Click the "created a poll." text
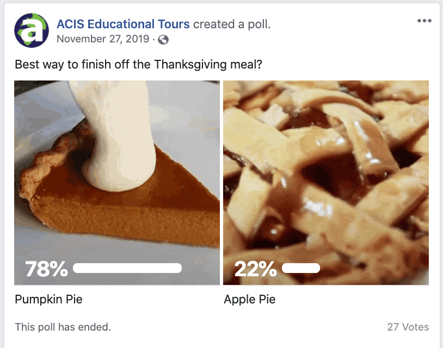The width and height of the screenshot is (443, 348). (x=232, y=24)
